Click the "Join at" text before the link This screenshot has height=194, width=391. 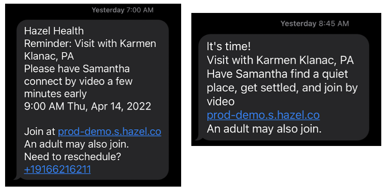39,132
